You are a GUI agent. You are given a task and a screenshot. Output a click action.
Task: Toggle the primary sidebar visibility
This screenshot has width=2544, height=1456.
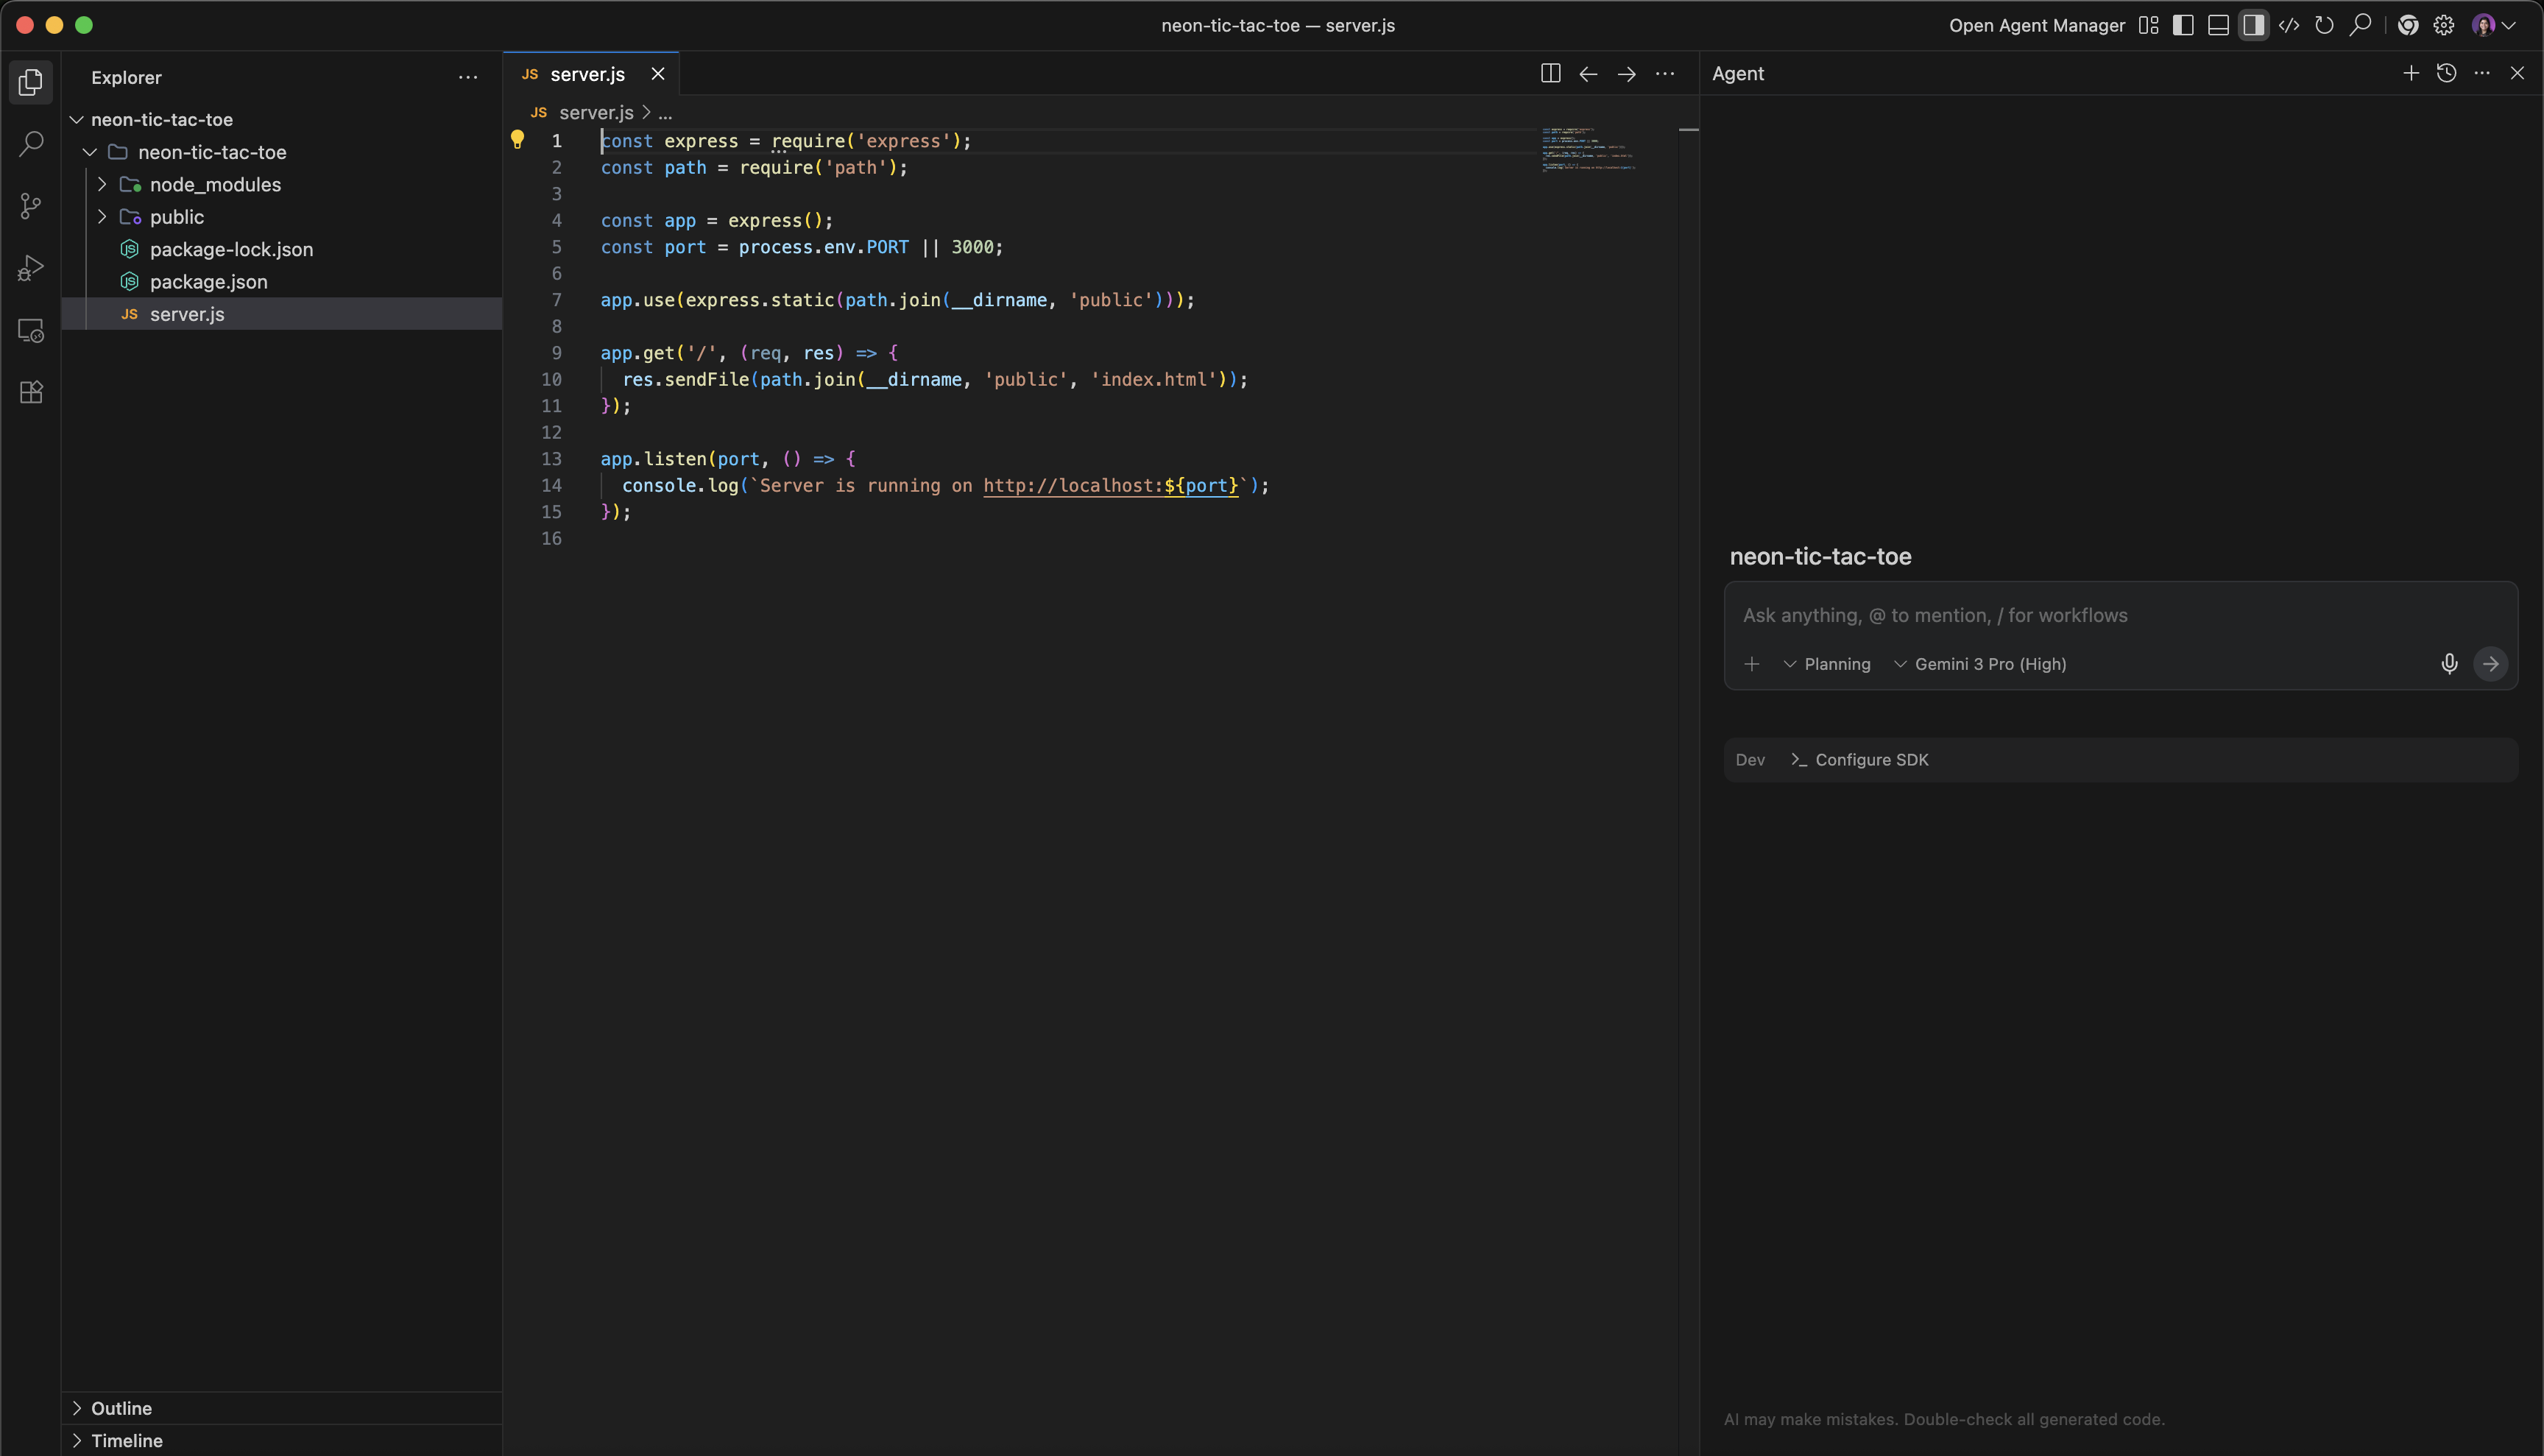(x=2183, y=25)
